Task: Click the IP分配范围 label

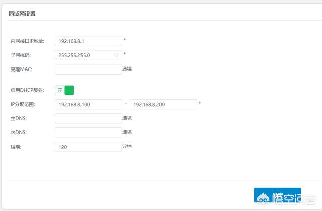Action: pyautogui.click(x=23, y=104)
